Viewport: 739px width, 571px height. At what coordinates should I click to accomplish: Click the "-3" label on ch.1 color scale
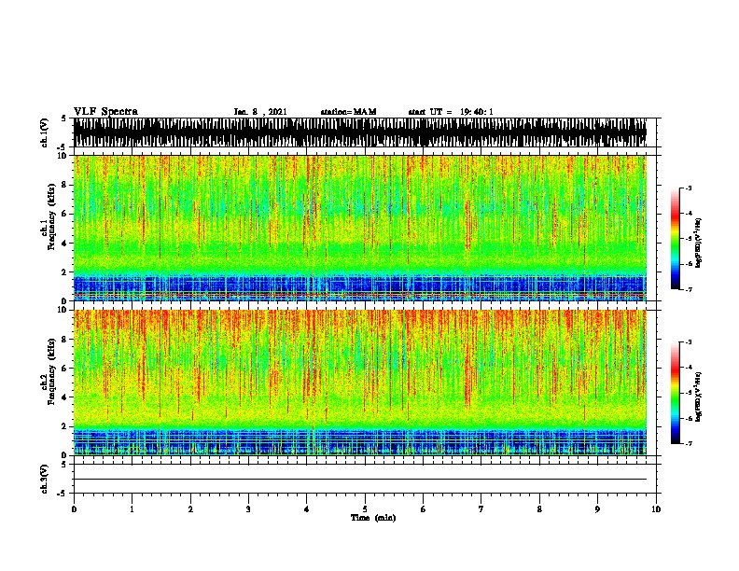[688, 188]
